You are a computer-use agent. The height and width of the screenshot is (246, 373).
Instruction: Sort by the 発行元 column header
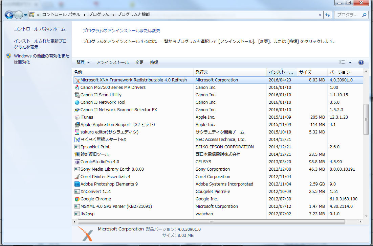(x=230, y=72)
